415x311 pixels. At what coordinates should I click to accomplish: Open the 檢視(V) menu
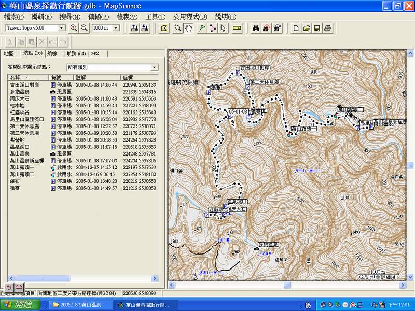(127, 17)
